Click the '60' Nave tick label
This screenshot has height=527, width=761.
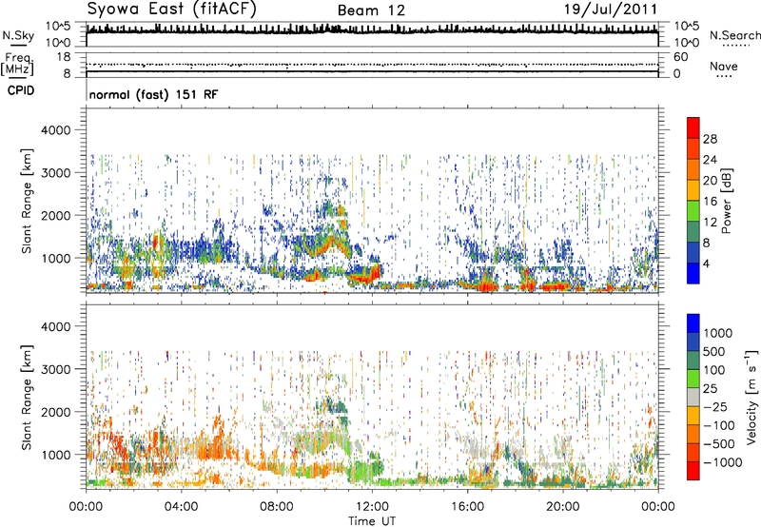click(x=680, y=57)
